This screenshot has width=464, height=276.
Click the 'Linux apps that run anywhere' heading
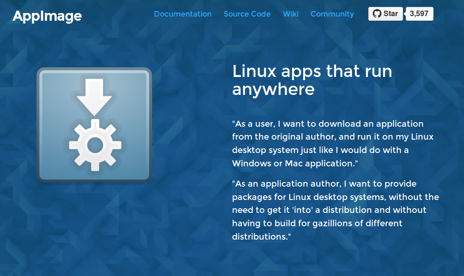(312, 80)
